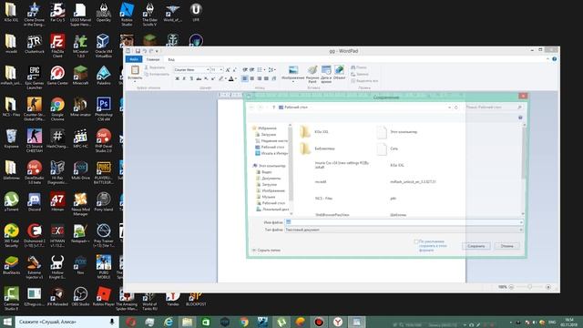Open Internet Explorer from taskbar
Screen dimensions: 583x328
pyautogui.click(x=169, y=322)
